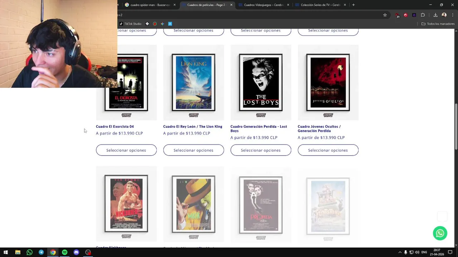Viewport: 458px width, 257px height.
Task: Select options for Cuadro Jóvenes Ocultos
Action: [328, 150]
